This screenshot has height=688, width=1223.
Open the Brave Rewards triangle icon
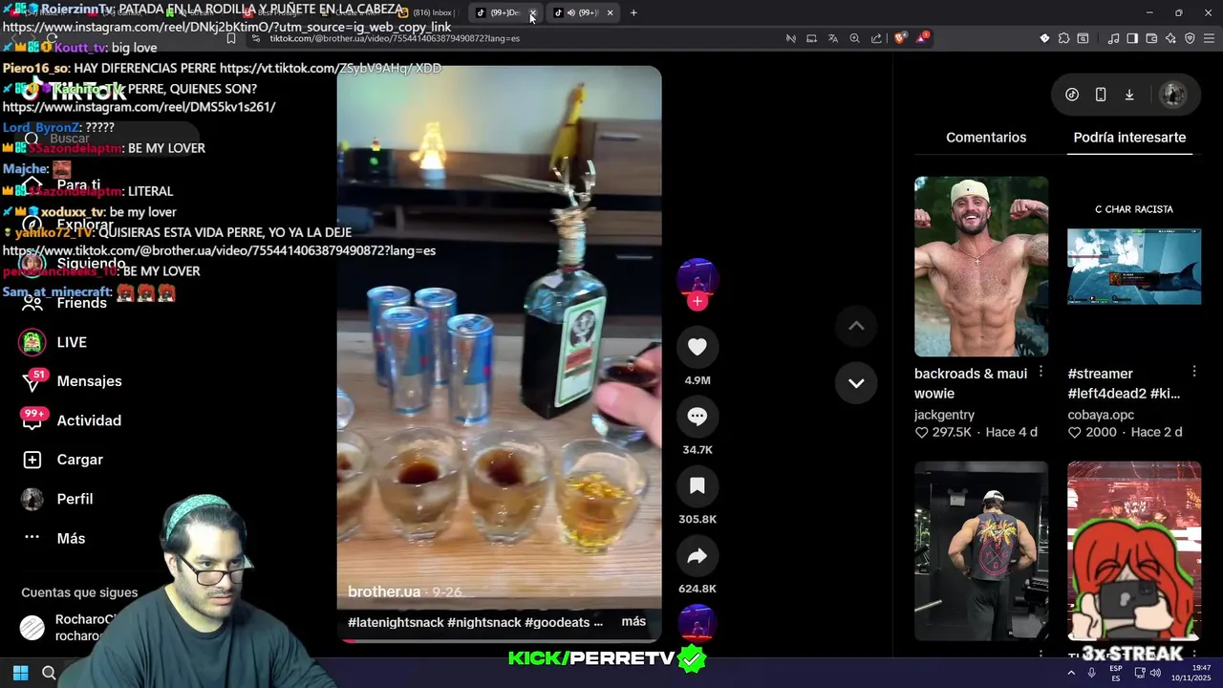click(922, 38)
